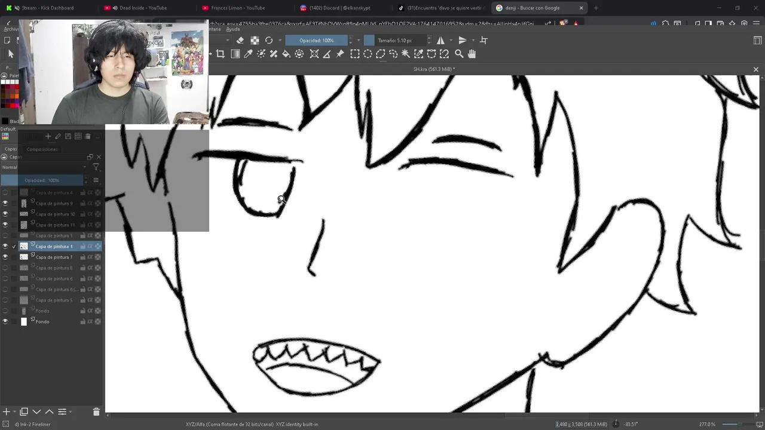Open layers panel options hamburger menu
The height and width of the screenshot is (430, 765).
click(96, 180)
